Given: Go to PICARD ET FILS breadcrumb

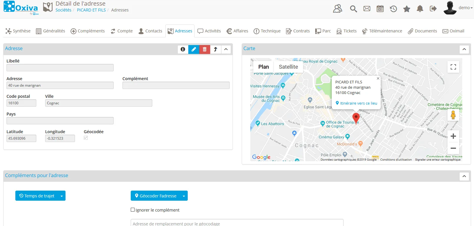Looking at the screenshot, I should (x=91, y=10).
